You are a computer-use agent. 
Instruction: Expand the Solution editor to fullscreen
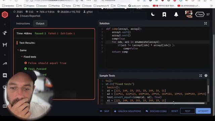pyautogui.click(x=205, y=23)
